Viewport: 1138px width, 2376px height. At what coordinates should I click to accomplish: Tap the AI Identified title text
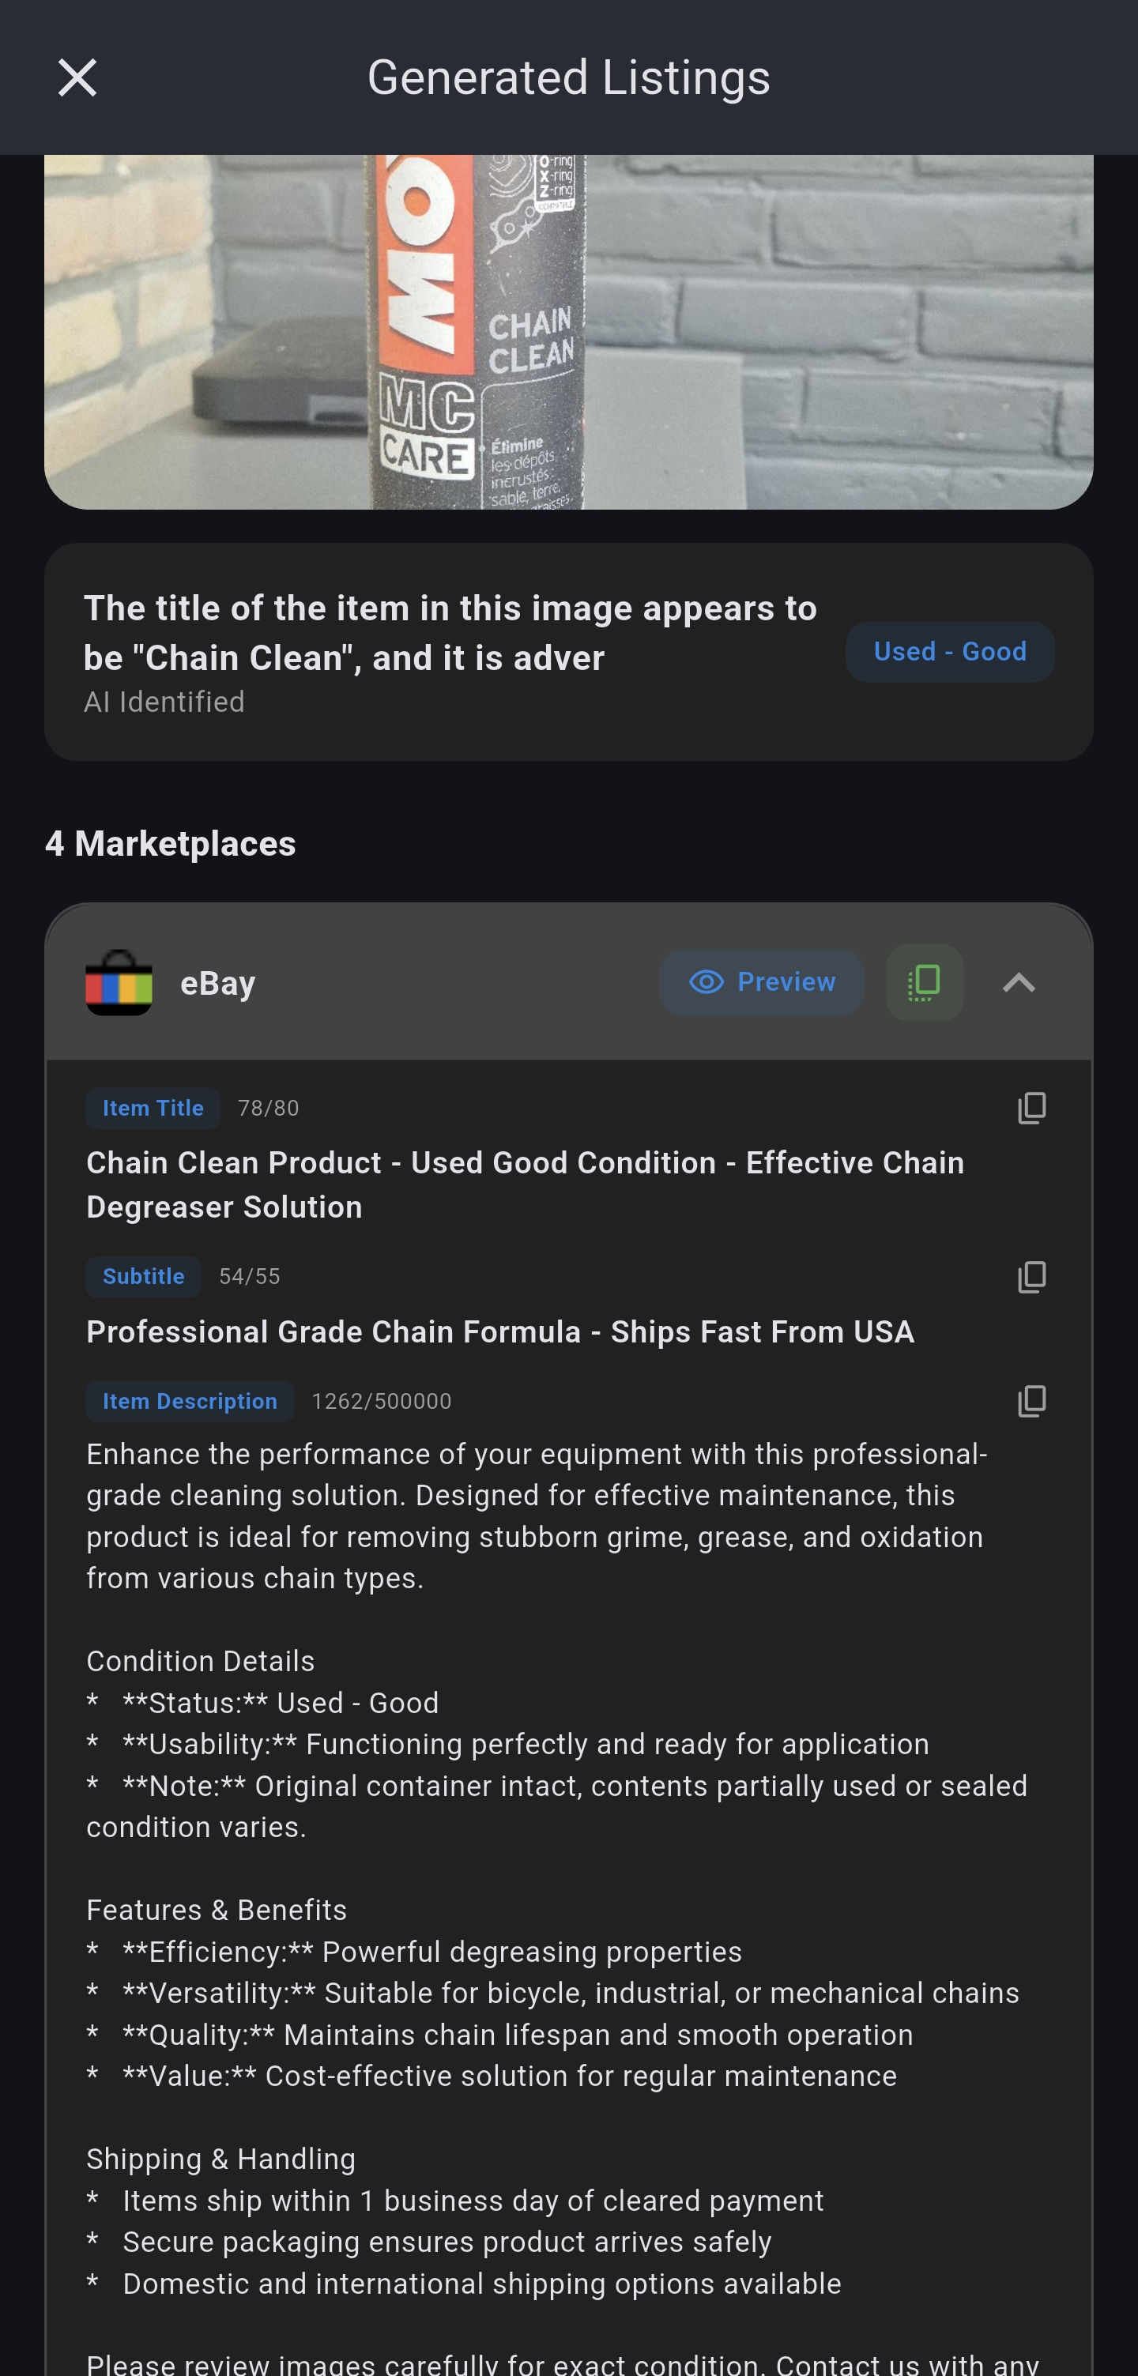tap(450, 634)
